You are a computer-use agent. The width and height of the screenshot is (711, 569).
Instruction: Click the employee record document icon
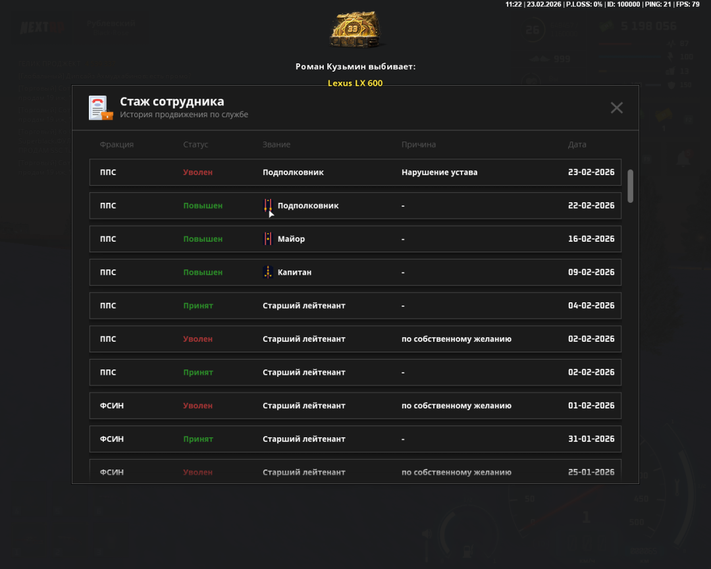(101, 108)
